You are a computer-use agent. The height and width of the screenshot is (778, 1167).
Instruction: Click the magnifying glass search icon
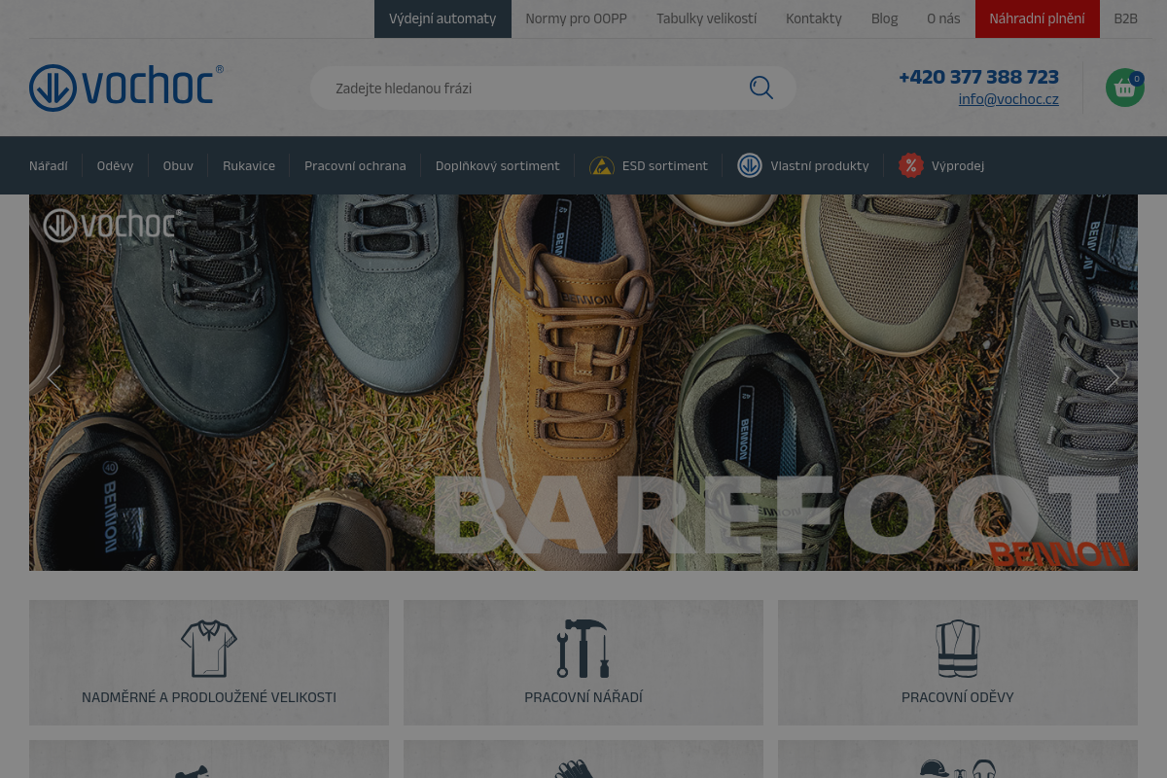pos(760,88)
